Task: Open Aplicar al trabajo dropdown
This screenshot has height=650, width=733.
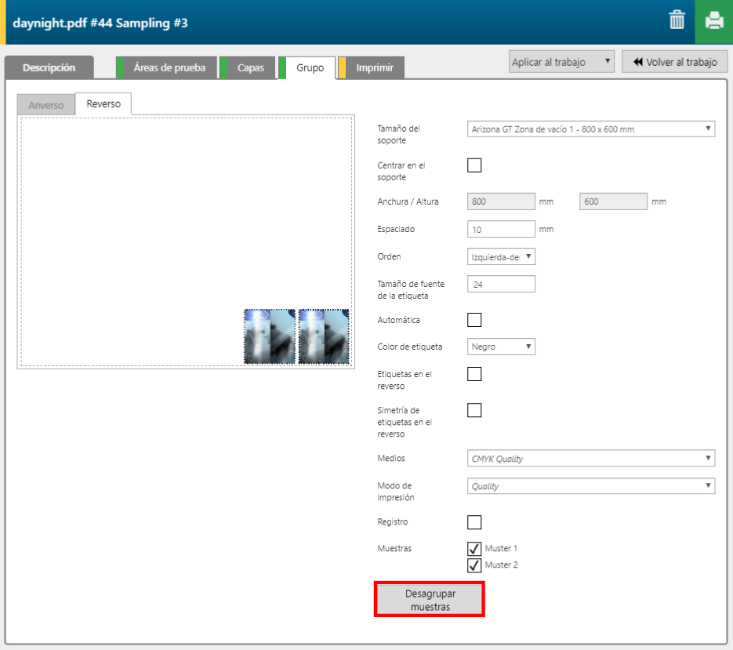Action: 561,62
